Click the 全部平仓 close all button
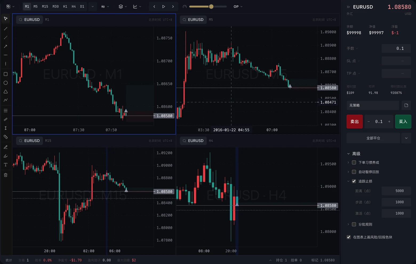 pos(373,138)
